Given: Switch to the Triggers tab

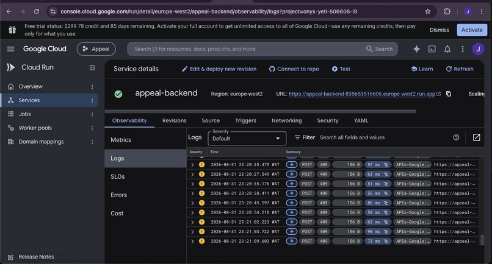Looking at the screenshot, I should 245,120.
